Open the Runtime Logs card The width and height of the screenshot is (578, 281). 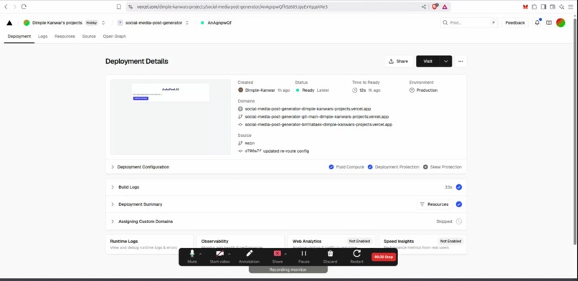coord(149,244)
